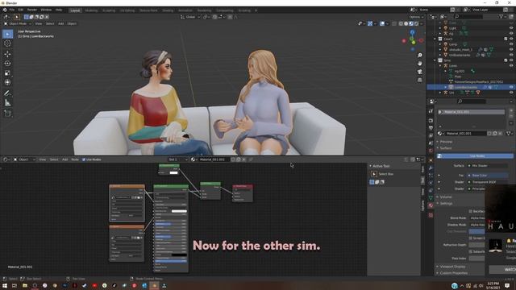Click the Refraction Depth field
Image resolution: width=516 pixels, height=290 pixels.
(x=476, y=245)
